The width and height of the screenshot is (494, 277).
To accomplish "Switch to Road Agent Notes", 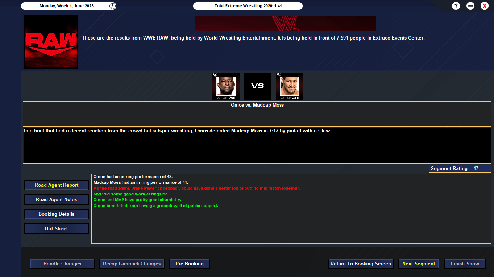I will (x=57, y=199).
